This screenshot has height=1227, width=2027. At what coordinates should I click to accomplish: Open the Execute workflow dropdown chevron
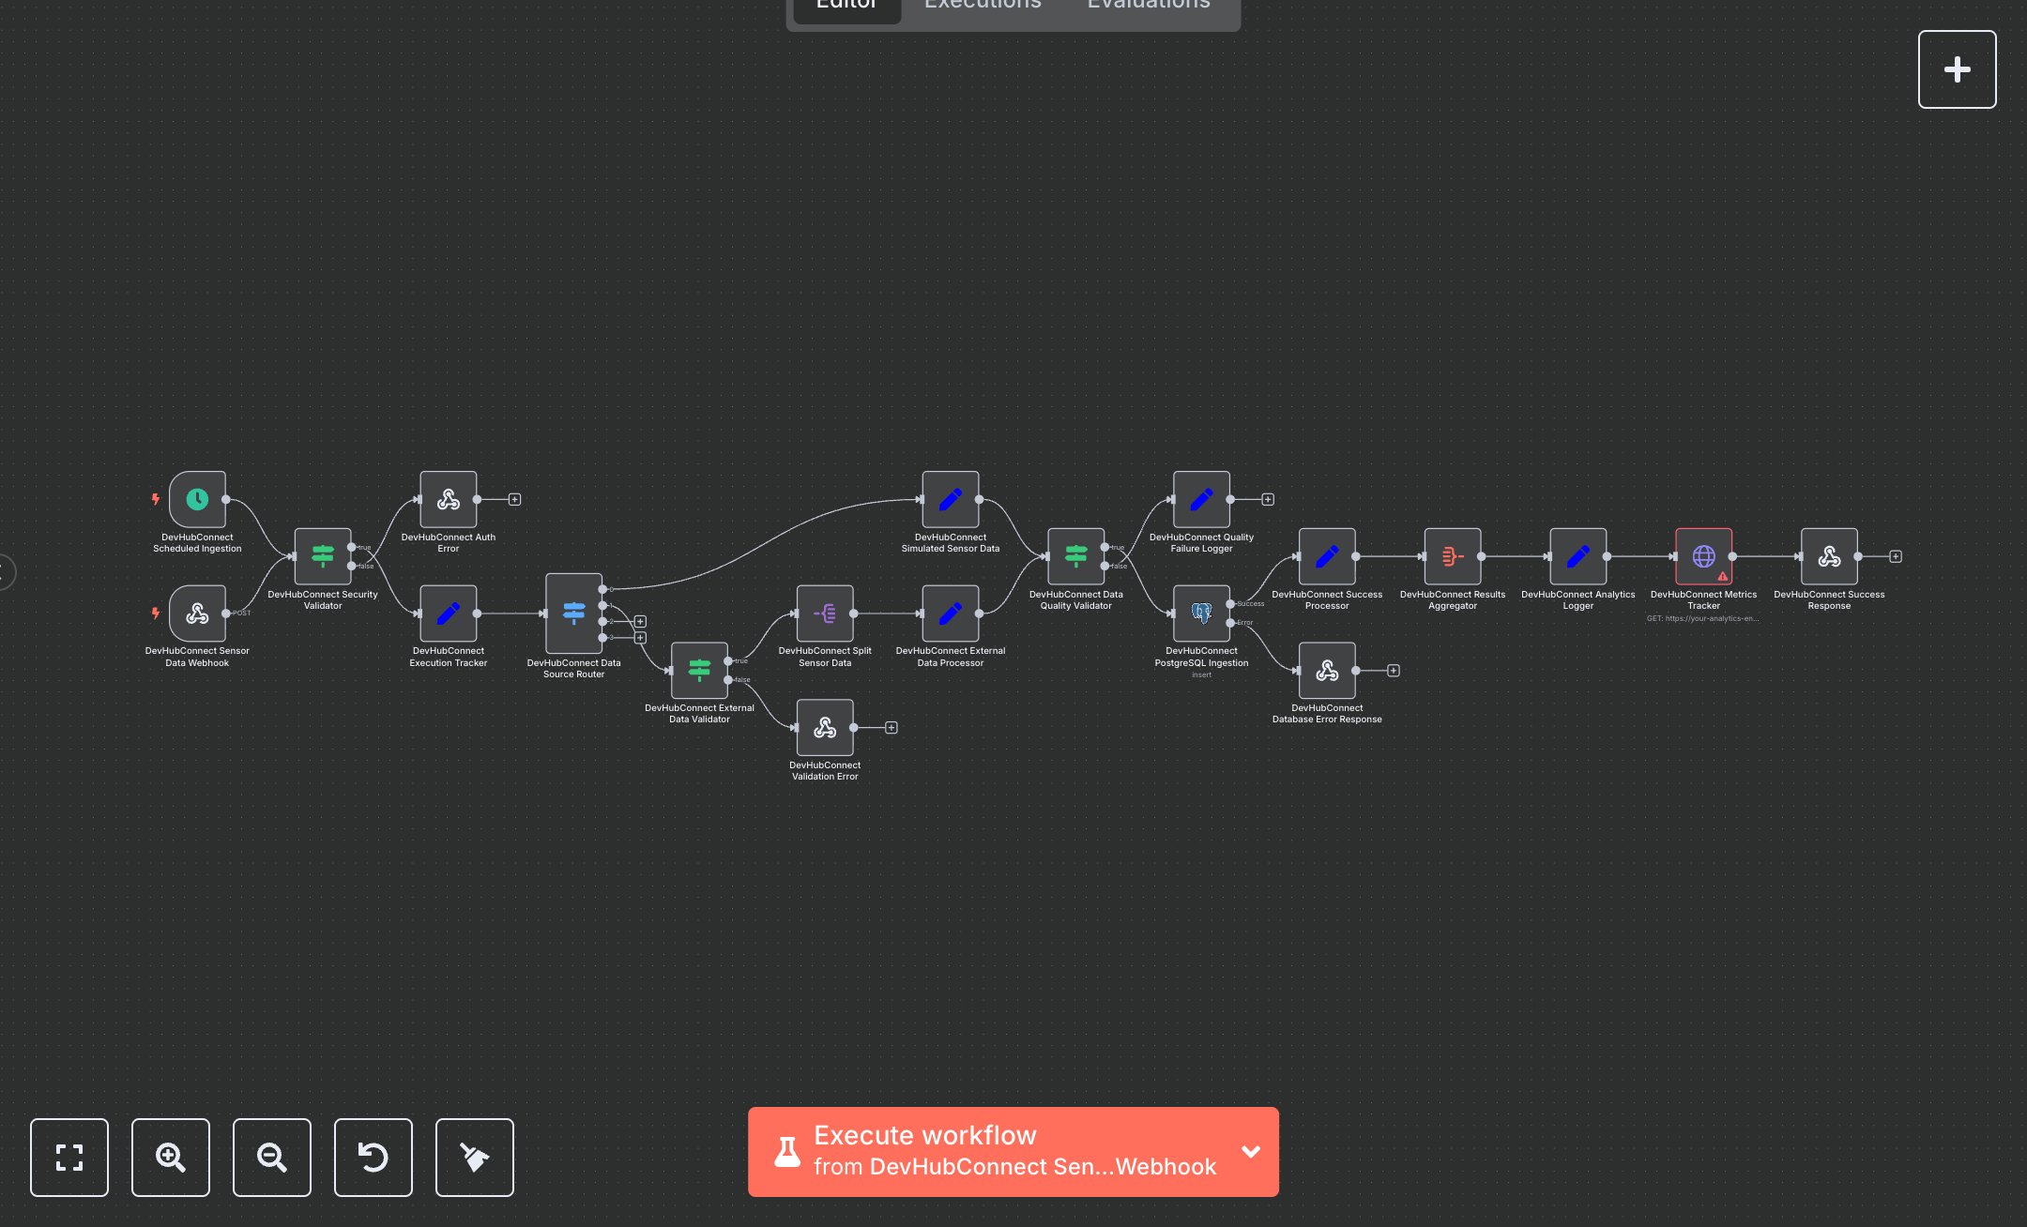(x=1251, y=1151)
